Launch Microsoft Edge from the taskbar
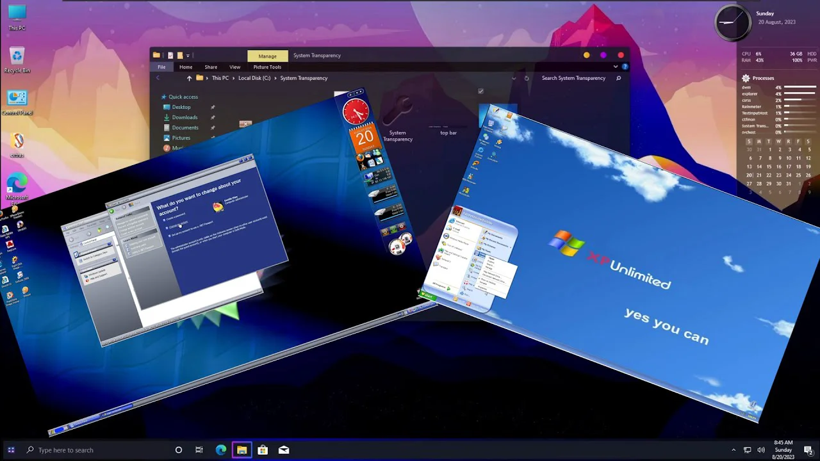The width and height of the screenshot is (820, 461). [221, 450]
